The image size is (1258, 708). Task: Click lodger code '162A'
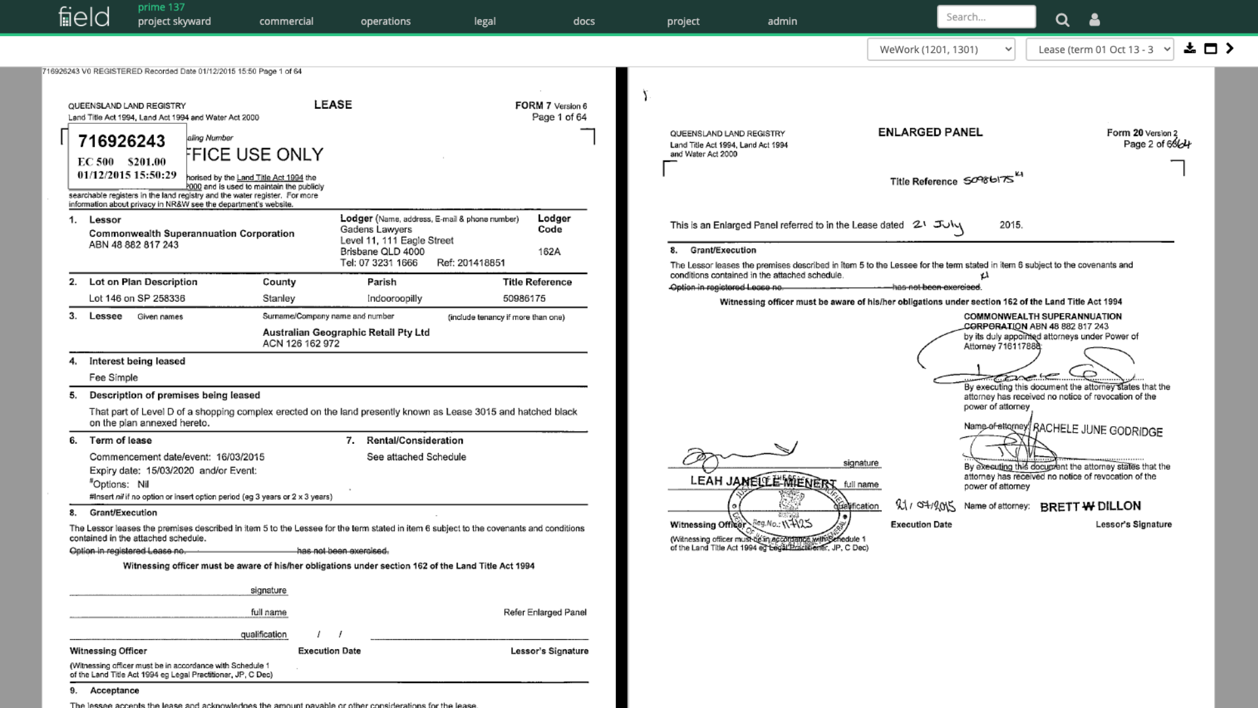(x=549, y=252)
